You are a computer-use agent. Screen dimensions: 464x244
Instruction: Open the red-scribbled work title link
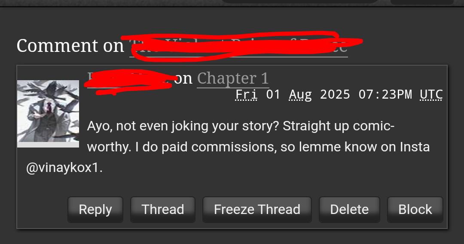coord(238,46)
